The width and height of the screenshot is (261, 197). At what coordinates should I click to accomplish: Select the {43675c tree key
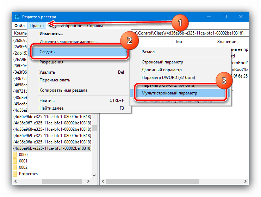pyautogui.click(x=20, y=79)
